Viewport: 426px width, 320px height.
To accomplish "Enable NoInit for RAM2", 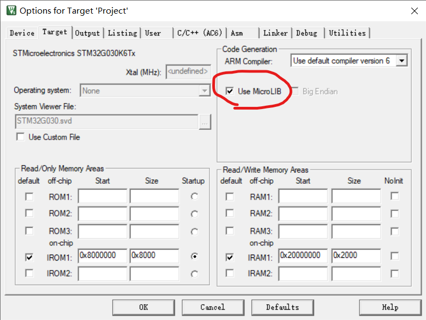I will click(395, 214).
